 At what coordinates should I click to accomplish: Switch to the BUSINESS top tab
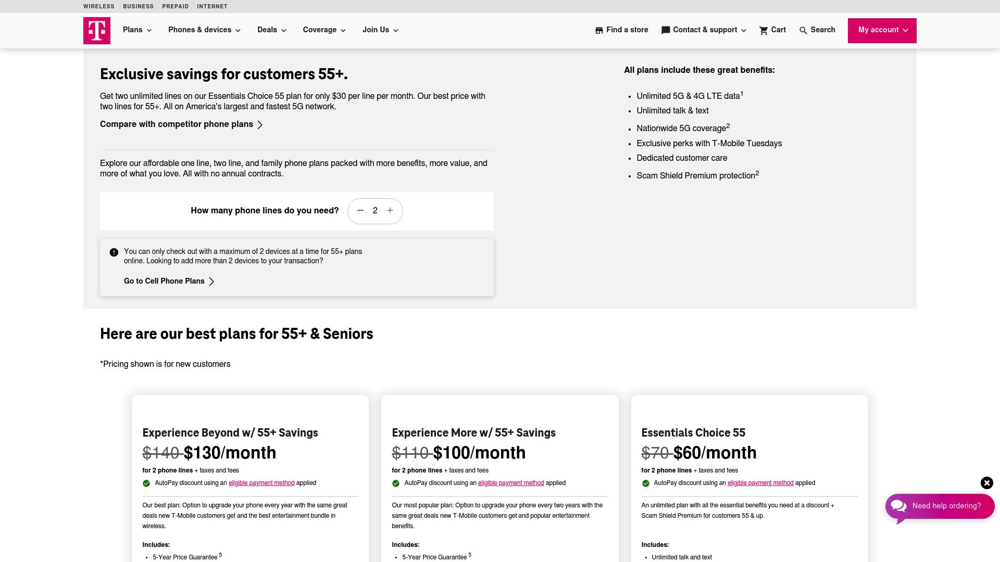coord(138,6)
